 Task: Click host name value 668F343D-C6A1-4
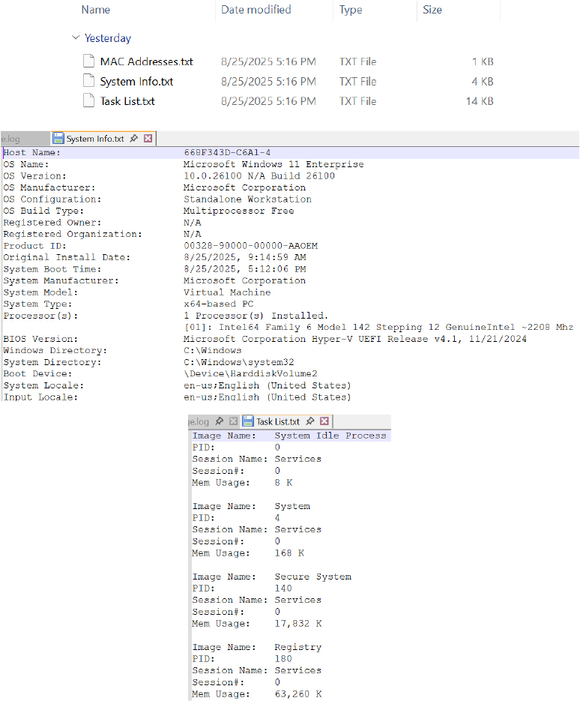click(227, 153)
